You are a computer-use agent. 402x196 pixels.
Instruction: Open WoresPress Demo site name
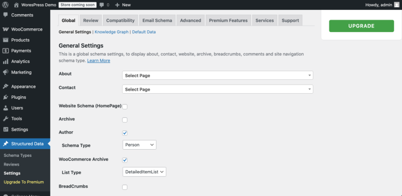pos(39,5)
